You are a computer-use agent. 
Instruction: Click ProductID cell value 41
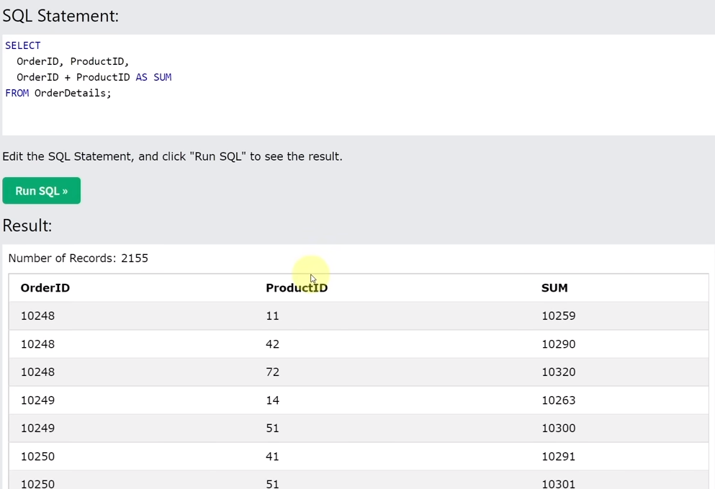[272, 456]
